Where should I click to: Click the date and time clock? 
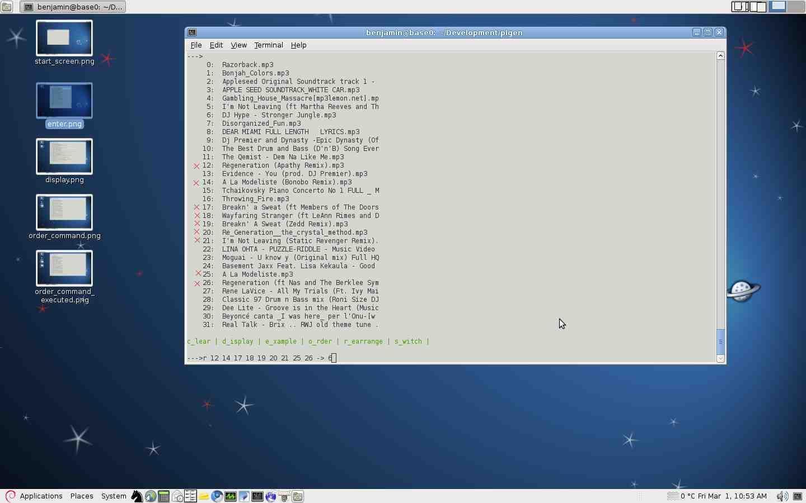click(x=732, y=496)
